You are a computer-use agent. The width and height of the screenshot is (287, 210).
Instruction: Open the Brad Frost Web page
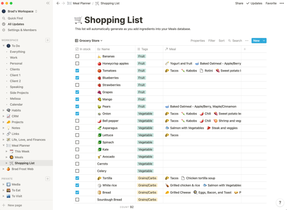tap(22, 169)
